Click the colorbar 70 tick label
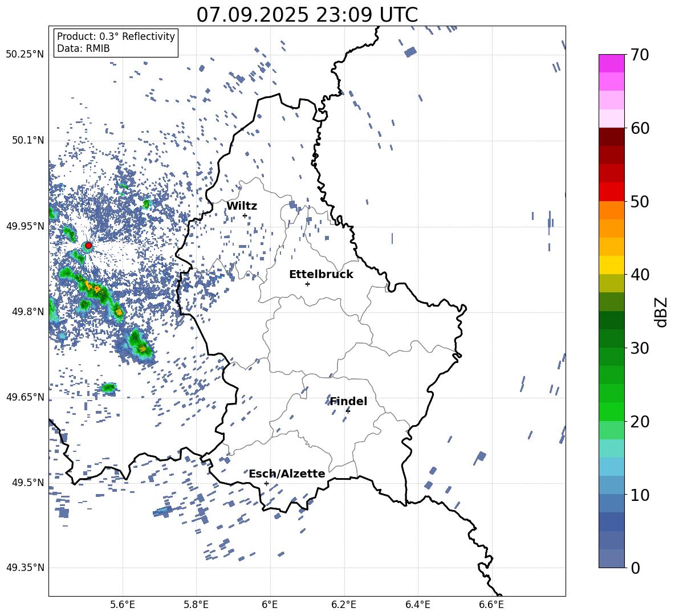The height and width of the screenshot is (616, 675). pyautogui.click(x=640, y=55)
